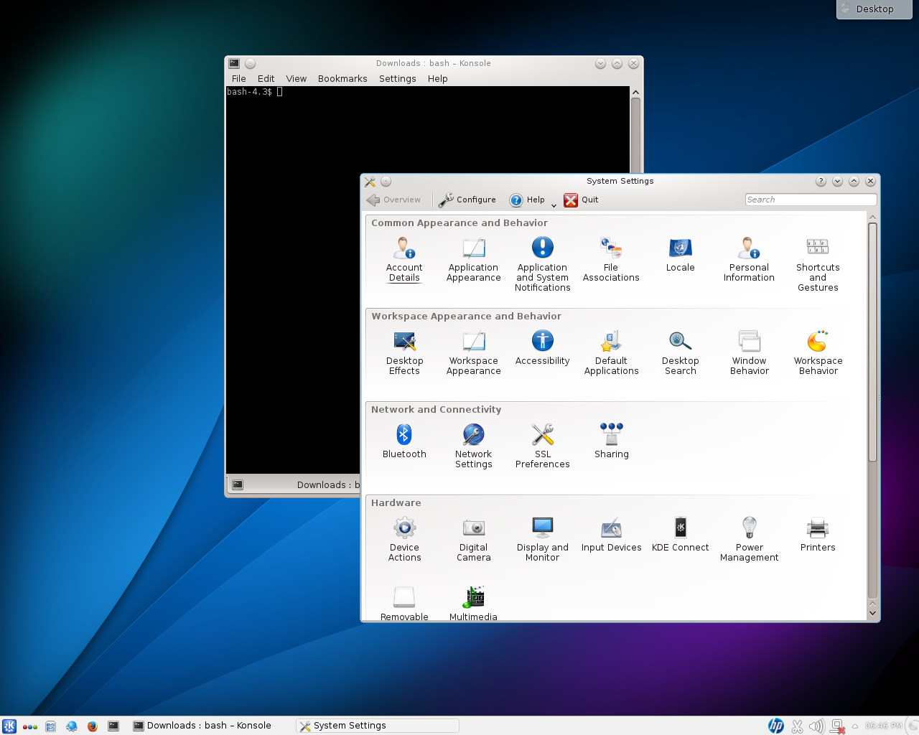Open Konsole Settings menu
Image resolution: width=919 pixels, height=735 pixels.
click(x=397, y=79)
